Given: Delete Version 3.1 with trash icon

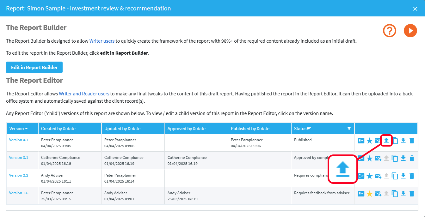Looking at the screenshot, I should [412, 158].
